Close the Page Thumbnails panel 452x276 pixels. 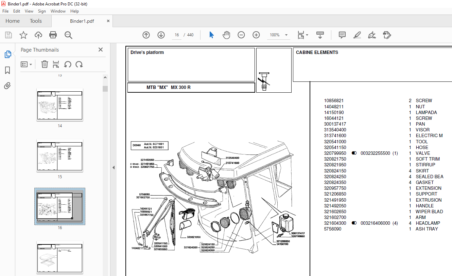pyautogui.click(x=101, y=50)
